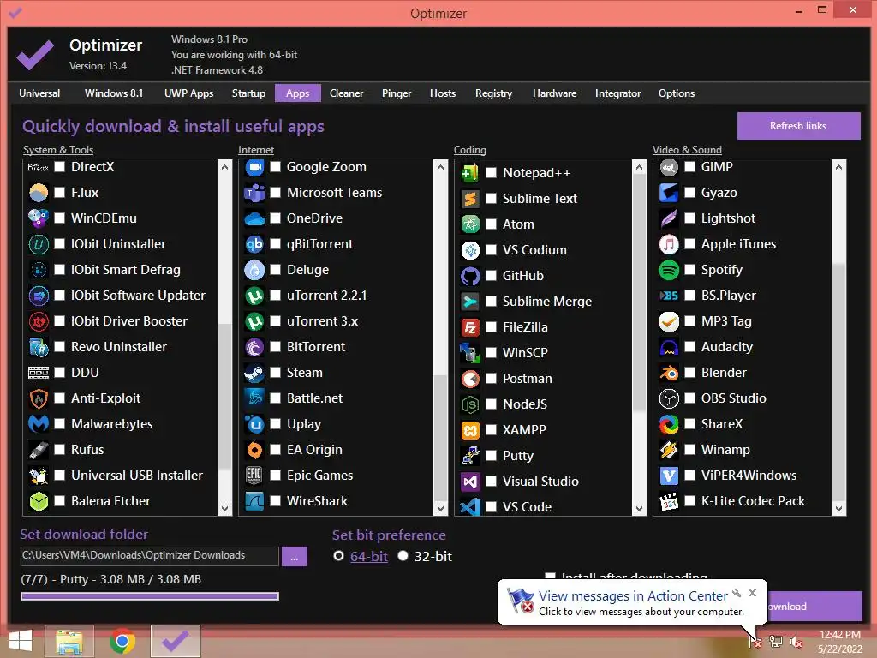This screenshot has width=877, height=658.
Task: Click the download folder path field
Action: (150, 556)
